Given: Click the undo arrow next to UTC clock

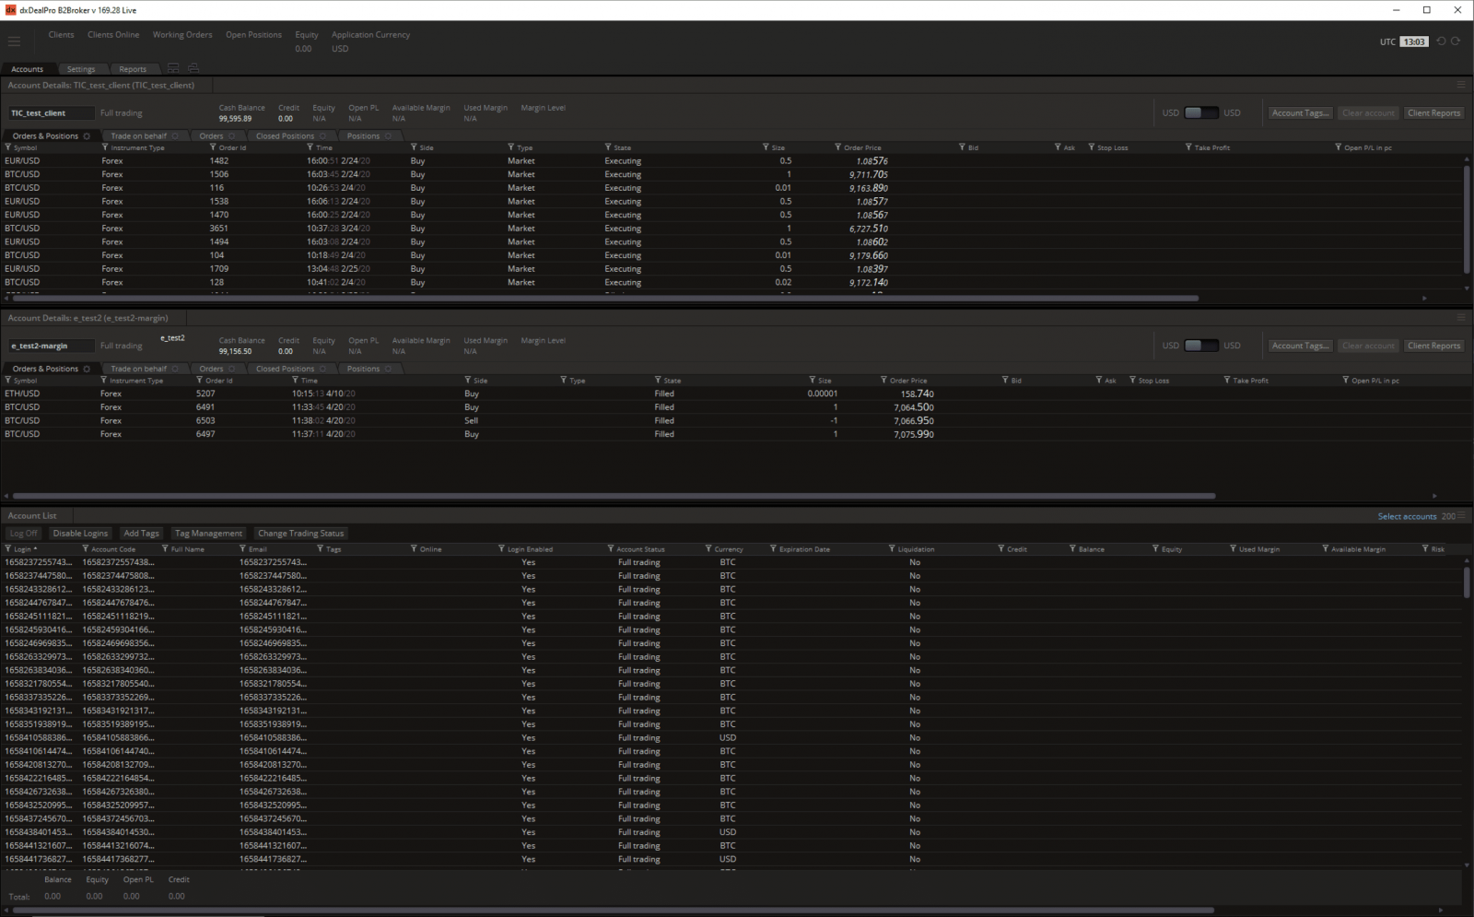Looking at the screenshot, I should 1441,41.
